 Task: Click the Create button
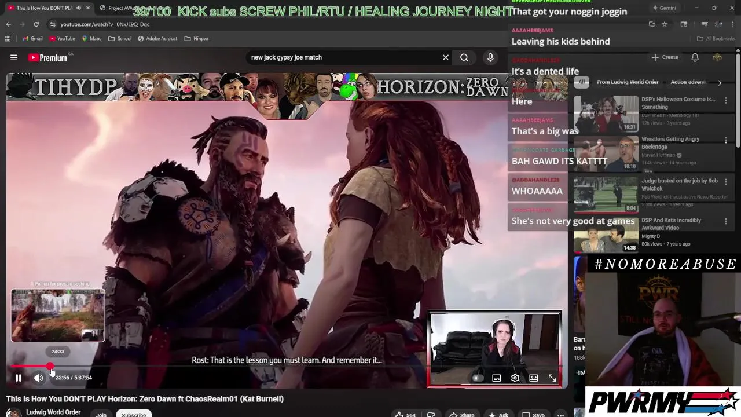665,57
